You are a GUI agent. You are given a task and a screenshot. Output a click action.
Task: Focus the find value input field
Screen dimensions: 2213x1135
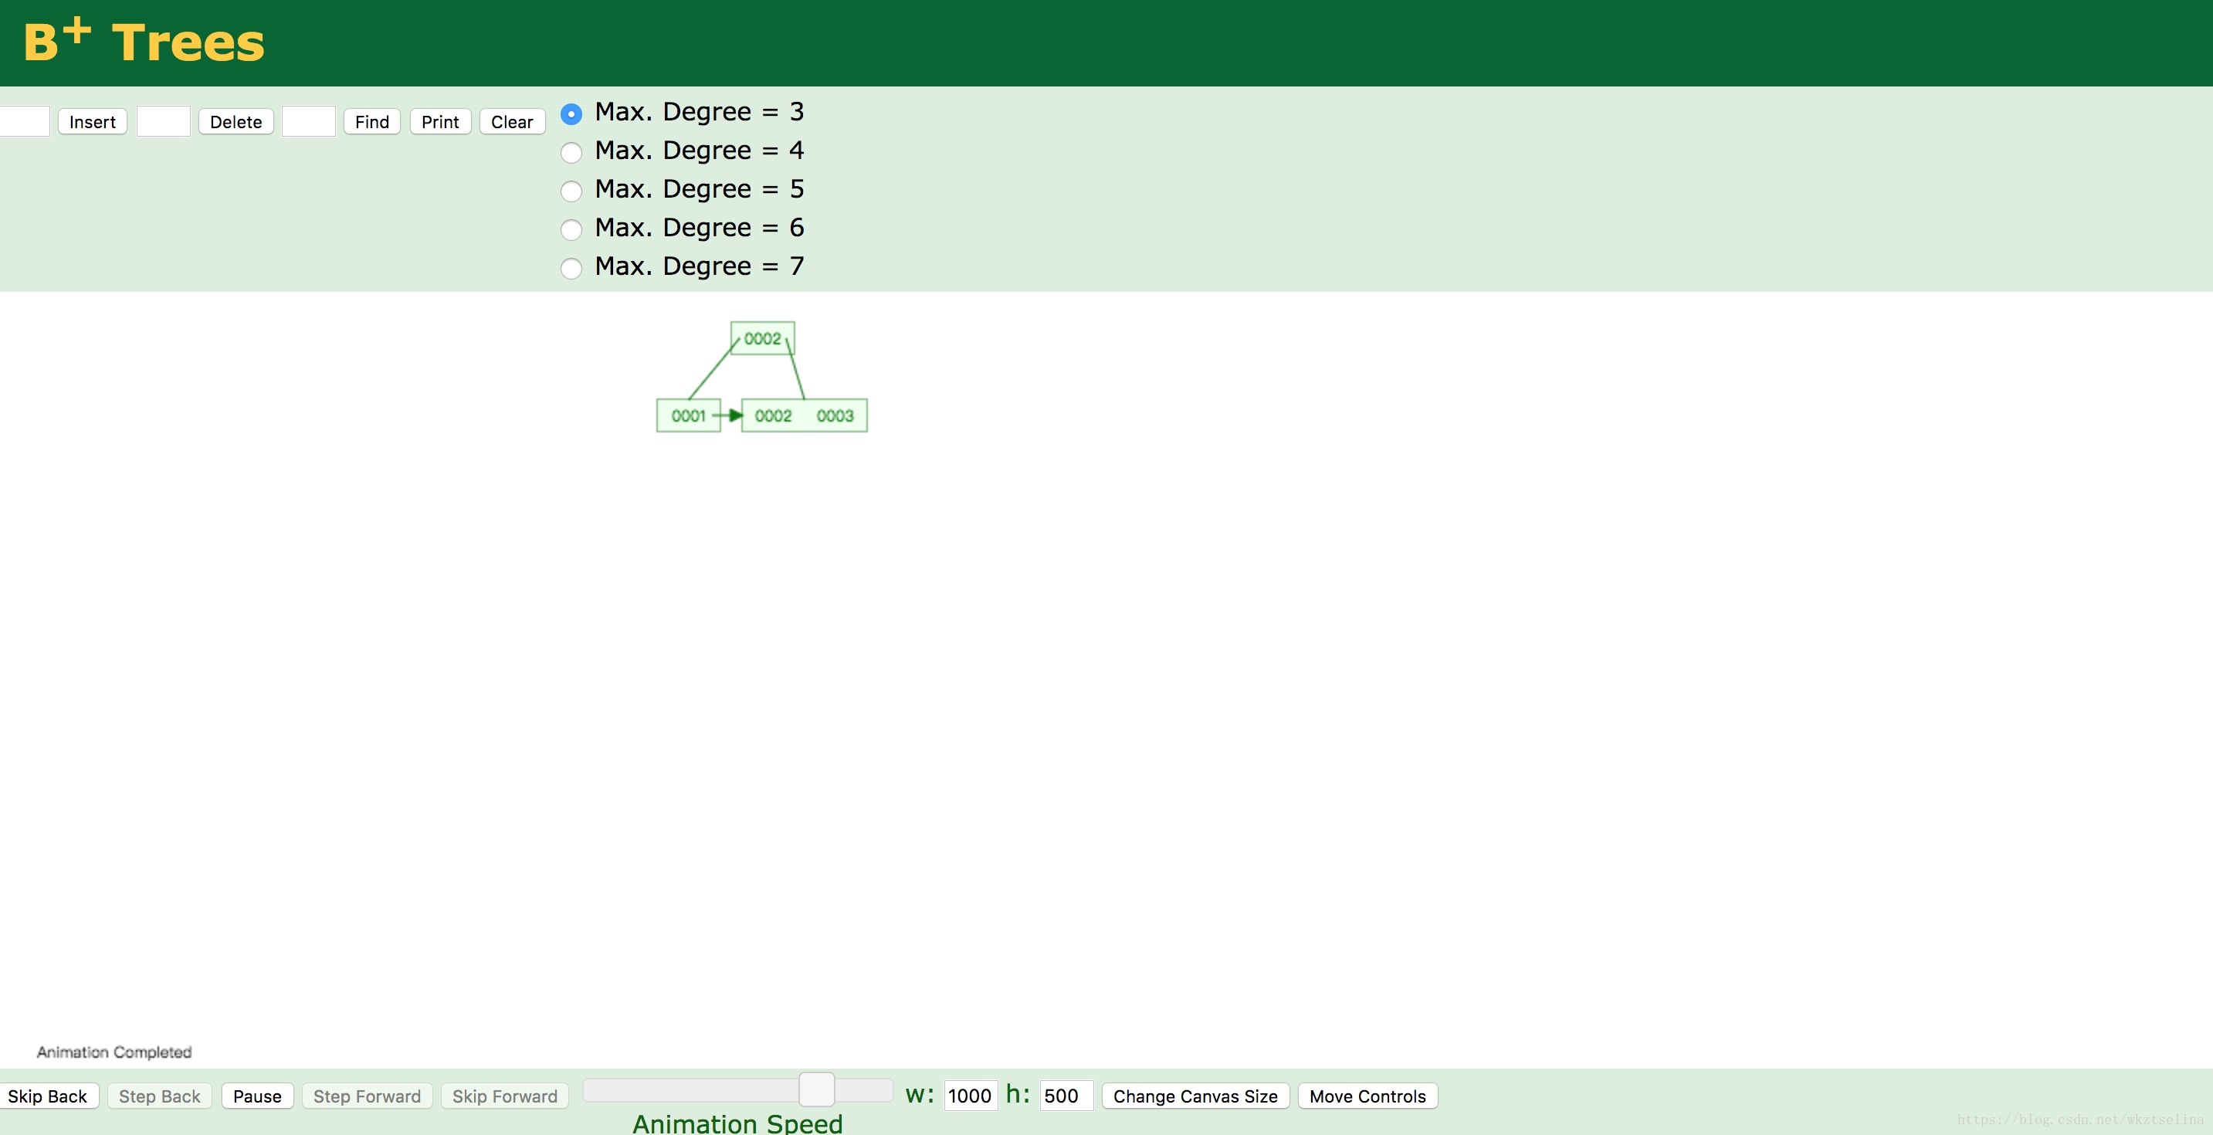point(308,121)
